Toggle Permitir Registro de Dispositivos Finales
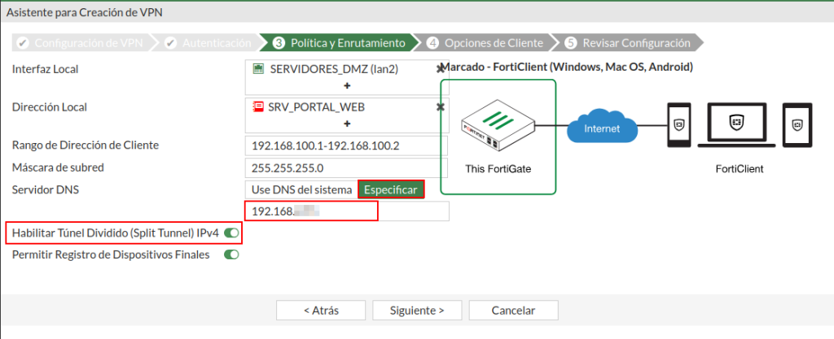The height and width of the screenshot is (339, 834). (x=232, y=254)
